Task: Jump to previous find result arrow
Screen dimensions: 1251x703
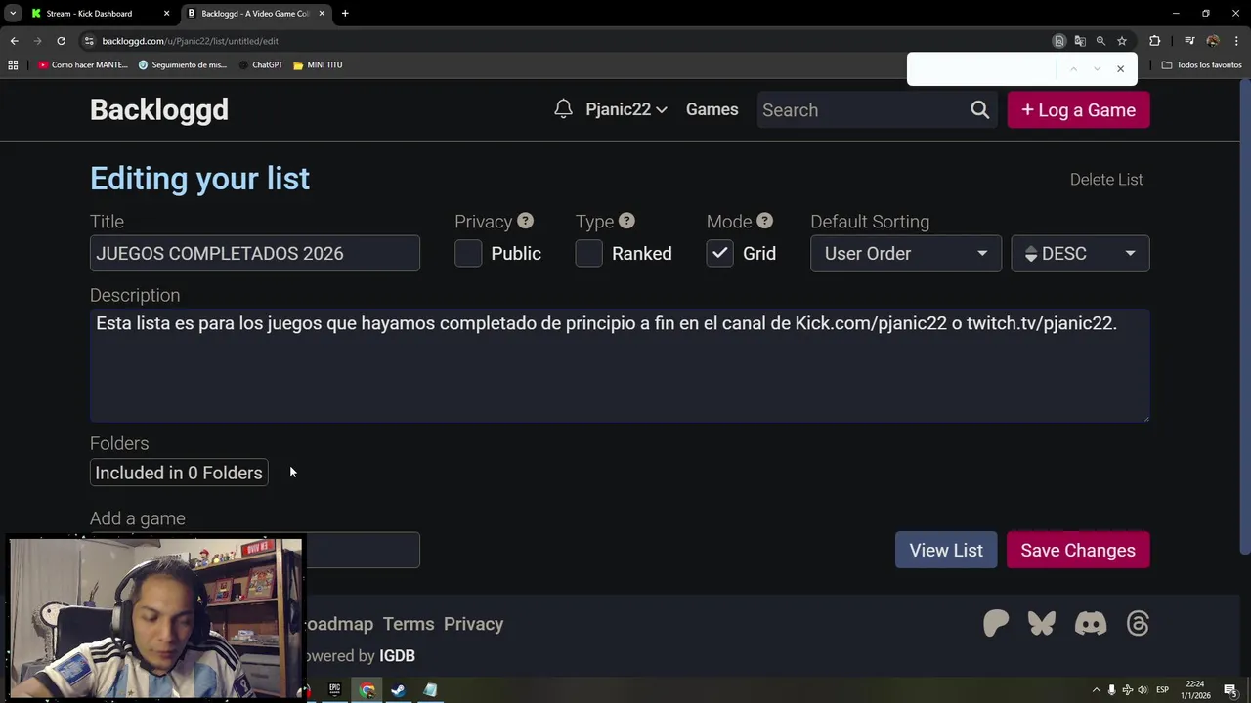Action: click(1073, 69)
